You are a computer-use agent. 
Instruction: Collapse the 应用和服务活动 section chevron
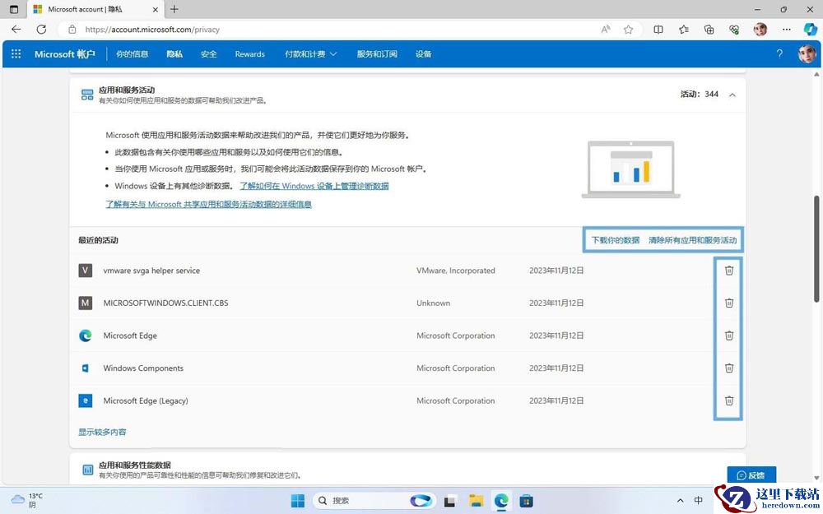(x=732, y=95)
